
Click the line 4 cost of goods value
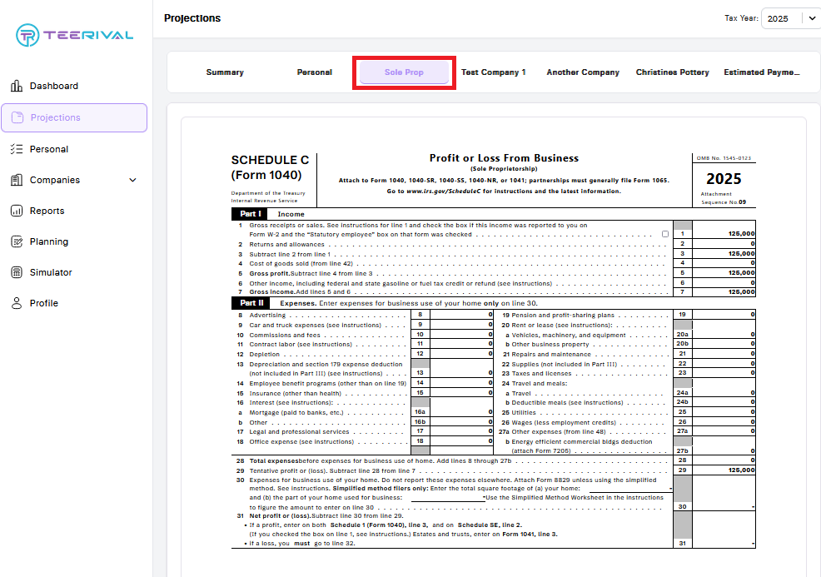click(724, 263)
